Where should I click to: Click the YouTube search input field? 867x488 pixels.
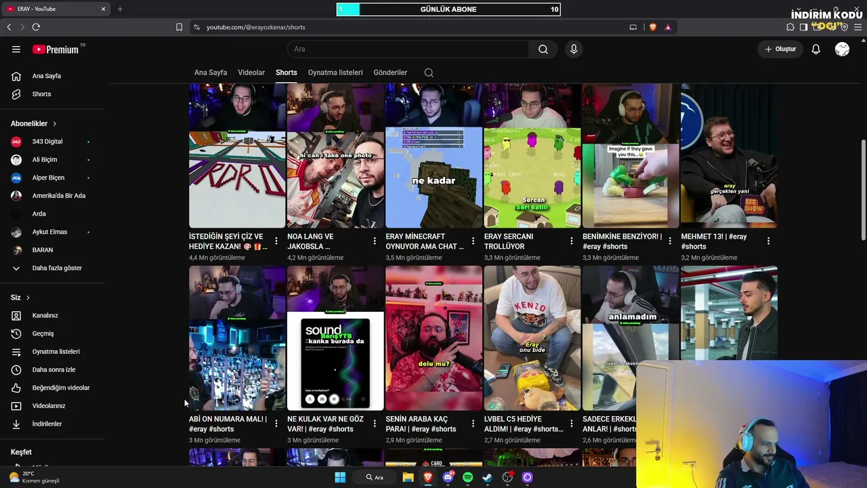(x=408, y=49)
